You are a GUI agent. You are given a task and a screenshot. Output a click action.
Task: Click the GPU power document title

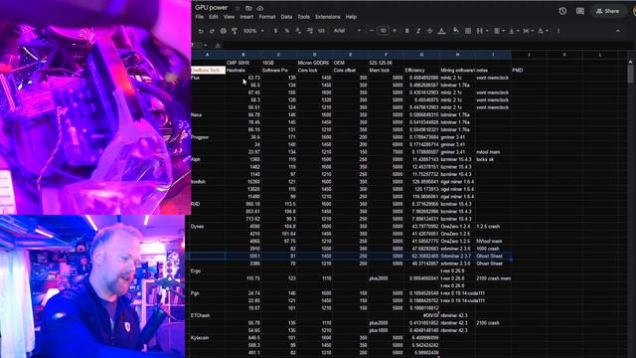click(x=211, y=8)
